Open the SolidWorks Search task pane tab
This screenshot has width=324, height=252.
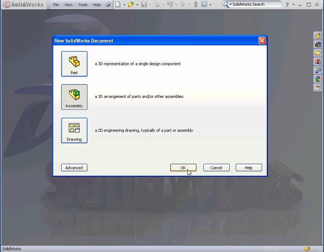(x=318, y=62)
